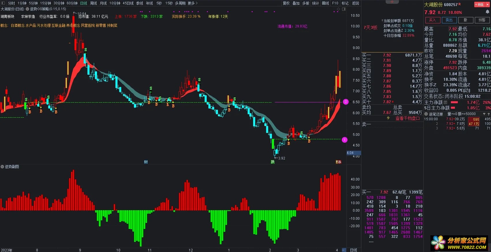Click the blue dash button near the date axis
Screen dimensions: 491x252
[344, 250]
